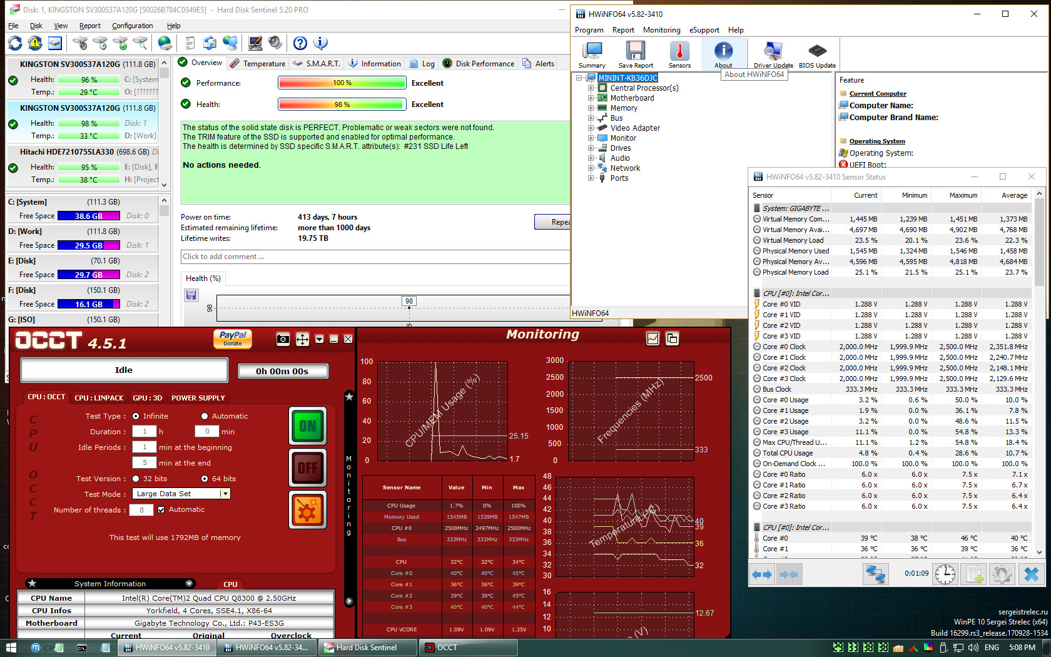
Task: Switch to the POWER SUPPLY tab in OCCT
Action: [198, 398]
